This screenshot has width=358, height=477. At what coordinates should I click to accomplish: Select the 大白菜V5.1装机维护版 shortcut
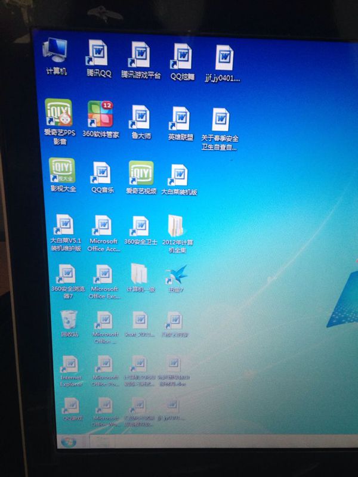65,233
